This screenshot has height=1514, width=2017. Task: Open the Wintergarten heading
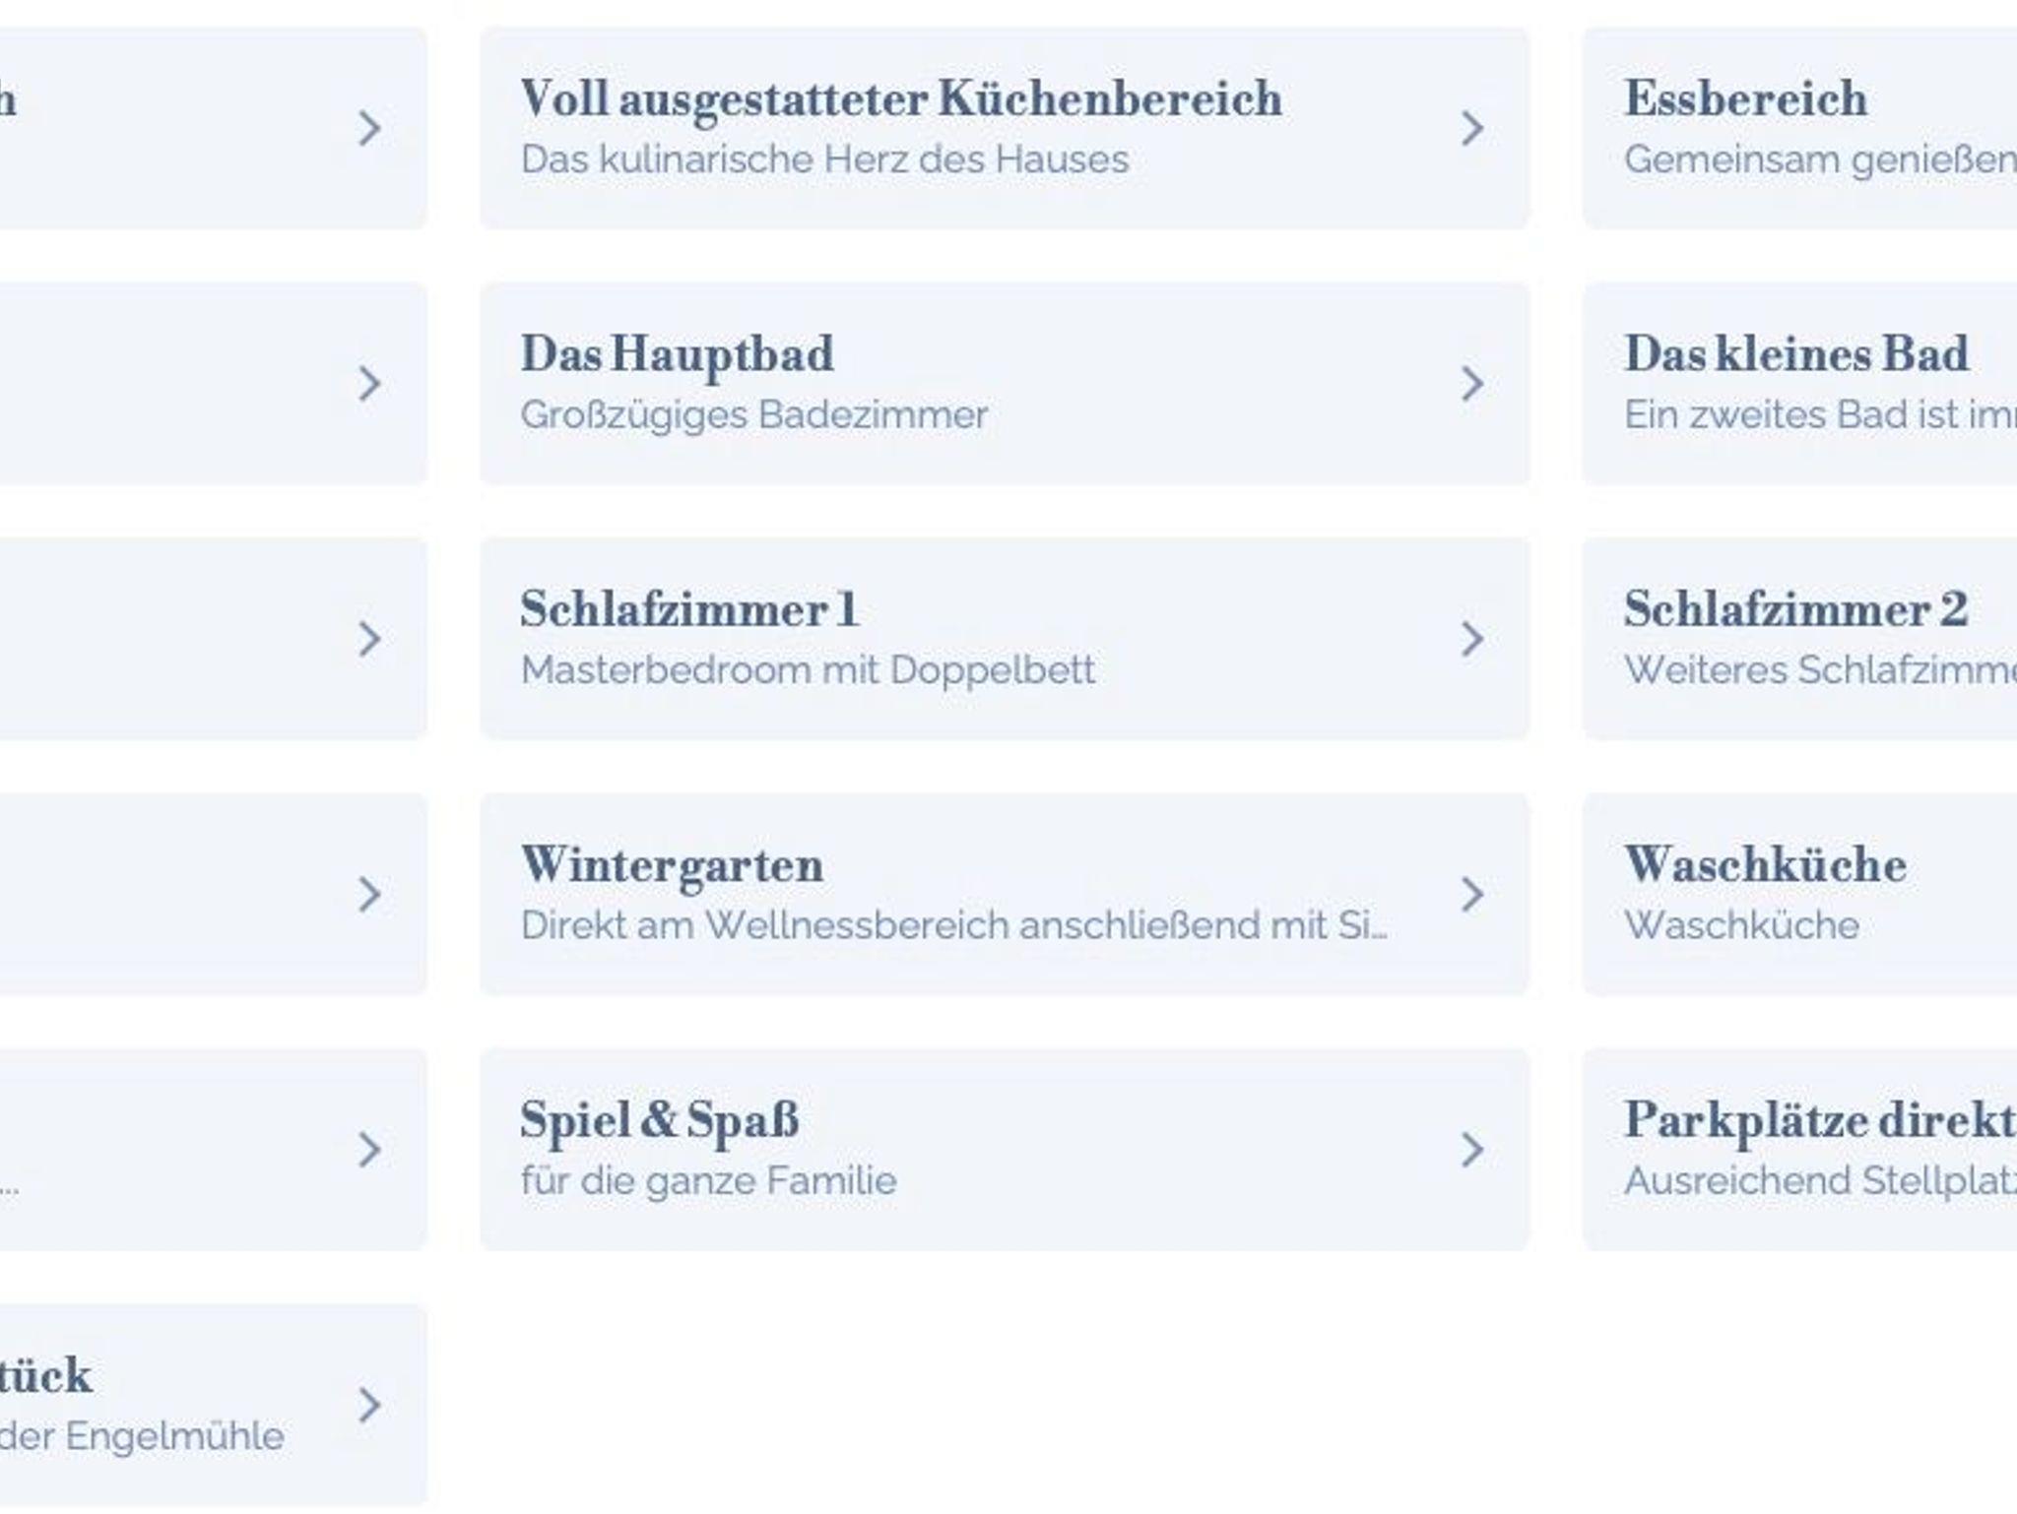click(672, 865)
